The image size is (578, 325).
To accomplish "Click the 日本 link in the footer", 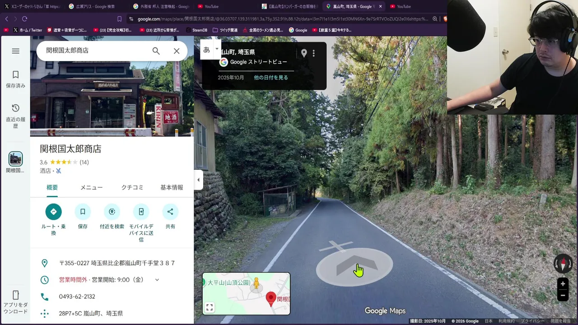I will point(489,321).
